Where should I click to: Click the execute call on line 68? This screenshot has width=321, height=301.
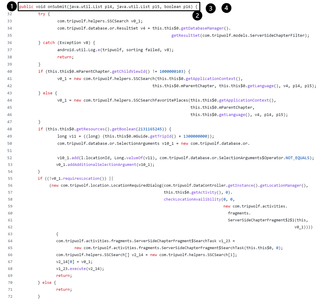point(78,269)
